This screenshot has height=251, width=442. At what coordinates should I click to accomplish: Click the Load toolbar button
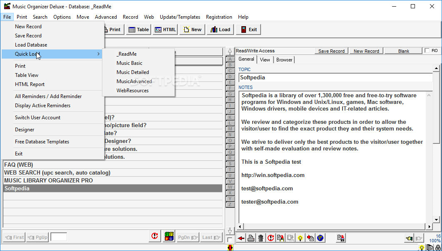click(221, 30)
